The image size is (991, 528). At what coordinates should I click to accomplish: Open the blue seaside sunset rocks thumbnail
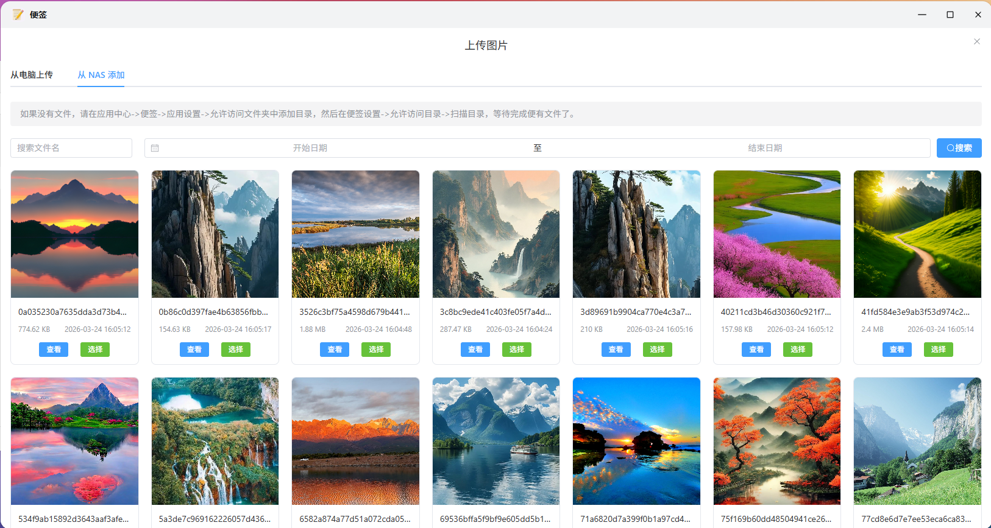coord(636,441)
